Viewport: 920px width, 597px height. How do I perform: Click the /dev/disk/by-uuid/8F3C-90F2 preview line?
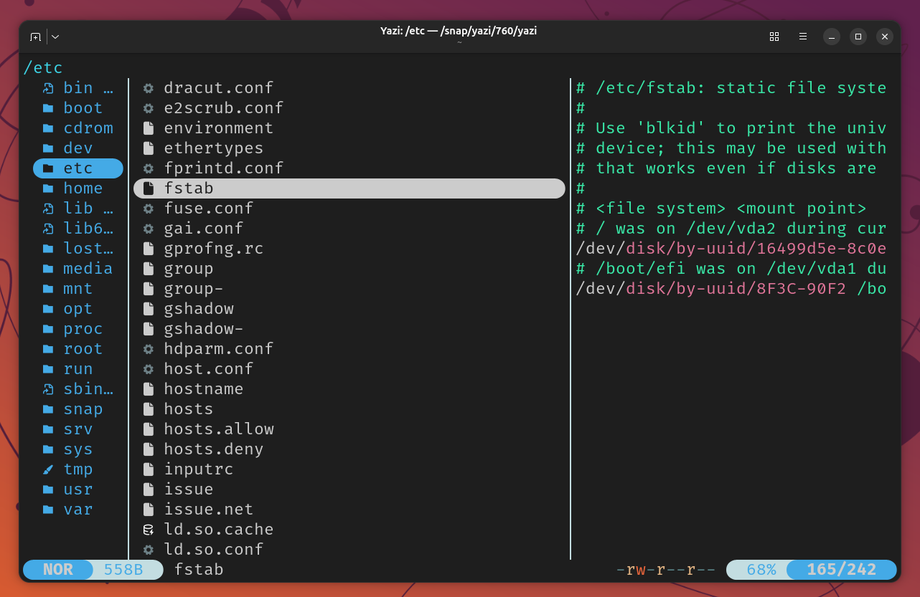click(731, 289)
